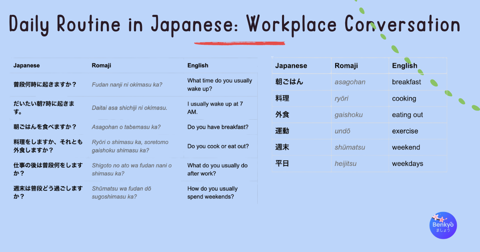Click 'Ryōri o shimasu ka, soretomo' romaji
This screenshot has height=252, width=480.
pyautogui.click(x=130, y=142)
